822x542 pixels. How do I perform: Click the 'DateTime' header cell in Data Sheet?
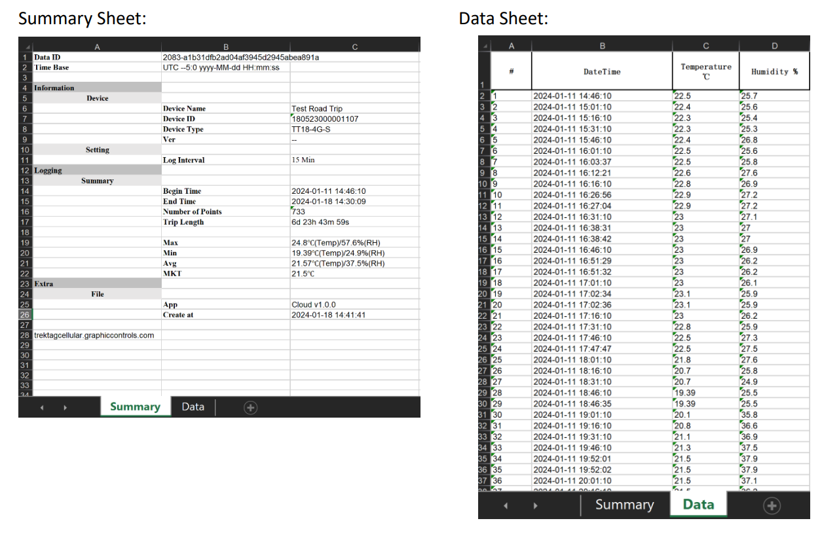pyautogui.click(x=602, y=71)
